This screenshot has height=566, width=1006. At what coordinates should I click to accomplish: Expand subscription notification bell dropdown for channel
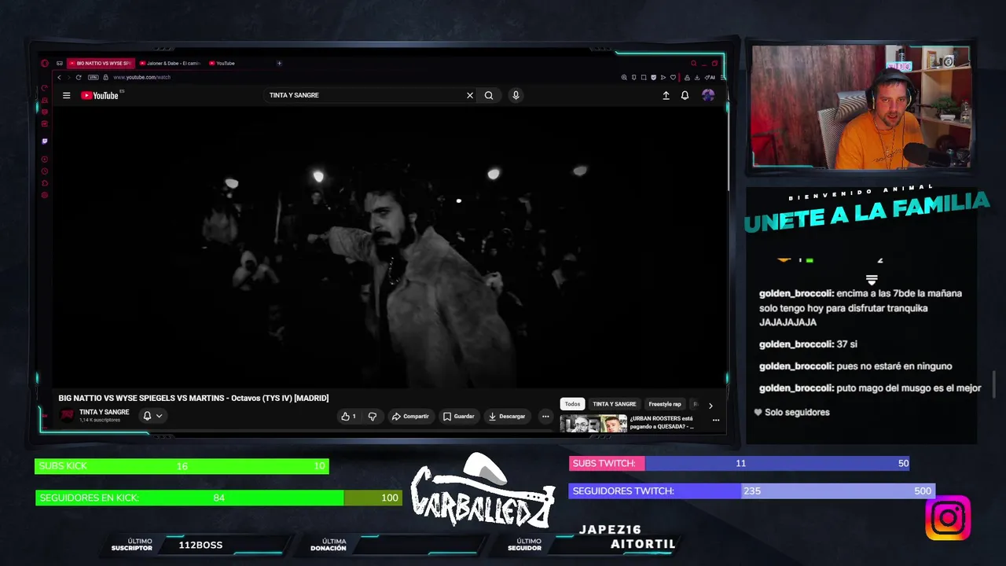(152, 416)
